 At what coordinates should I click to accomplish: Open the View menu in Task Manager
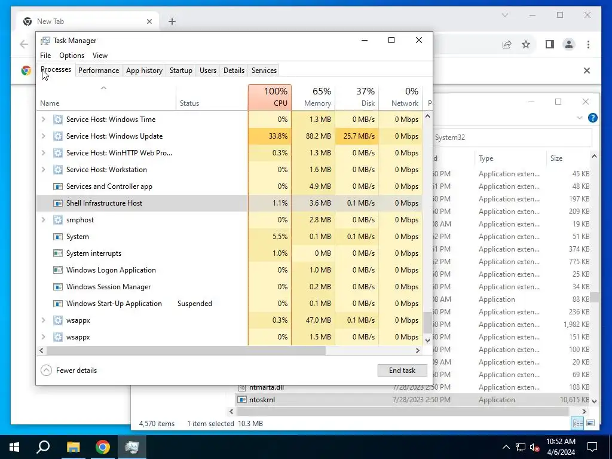100,56
